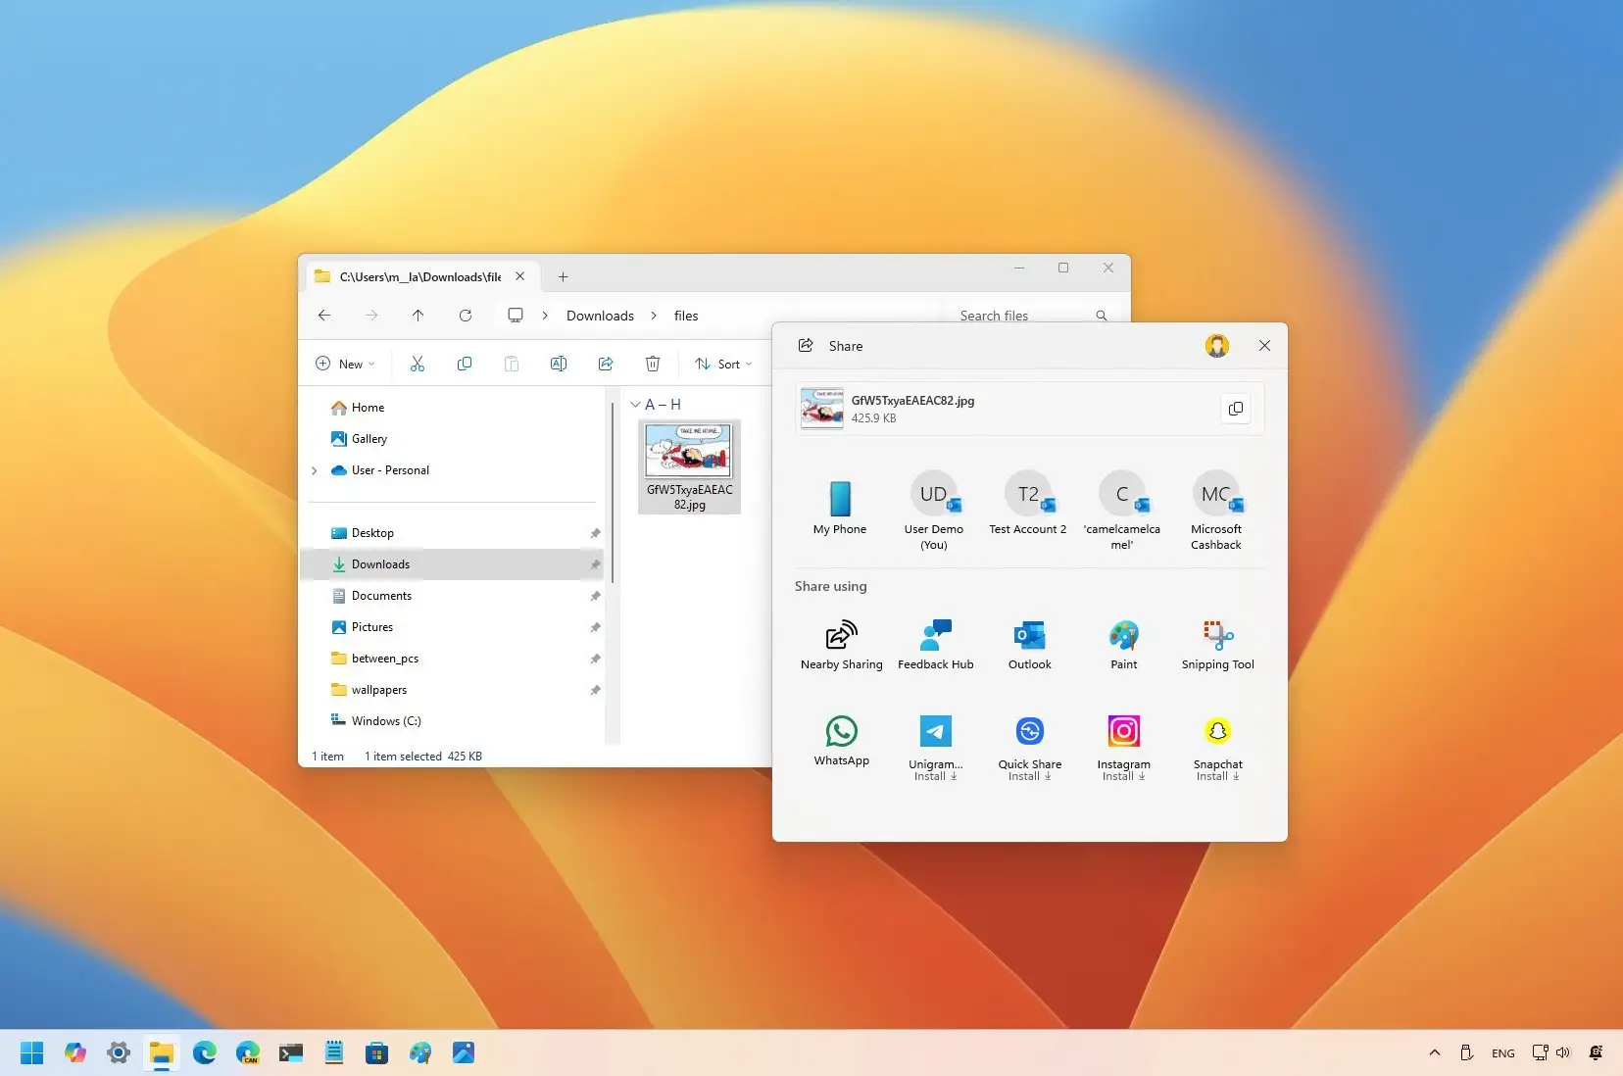
Task: Copy the file from Share dialog
Action: pyautogui.click(x=1235, y=409)
